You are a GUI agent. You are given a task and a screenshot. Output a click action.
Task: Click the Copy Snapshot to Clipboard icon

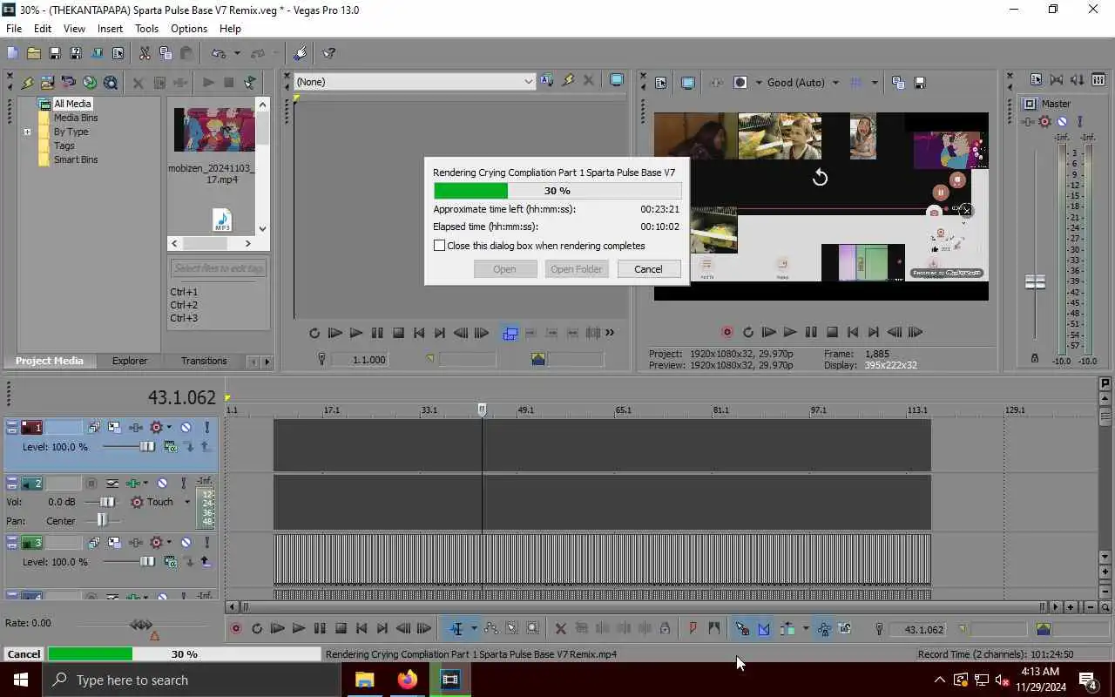pyautogui.click(x=898, y=83)
